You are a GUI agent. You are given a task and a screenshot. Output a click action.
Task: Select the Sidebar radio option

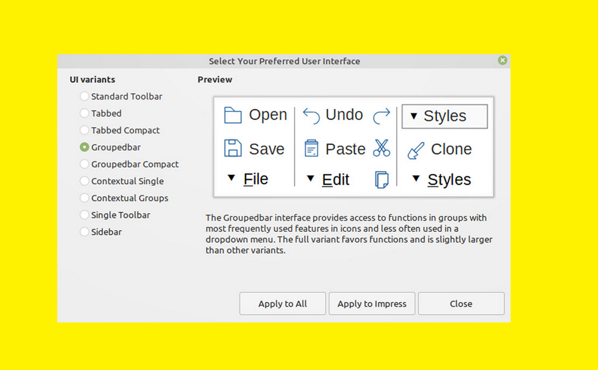tap(85, 232)
